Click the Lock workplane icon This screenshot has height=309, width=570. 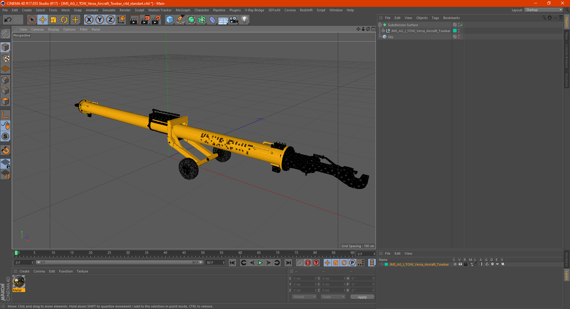(x=5, y=163)
